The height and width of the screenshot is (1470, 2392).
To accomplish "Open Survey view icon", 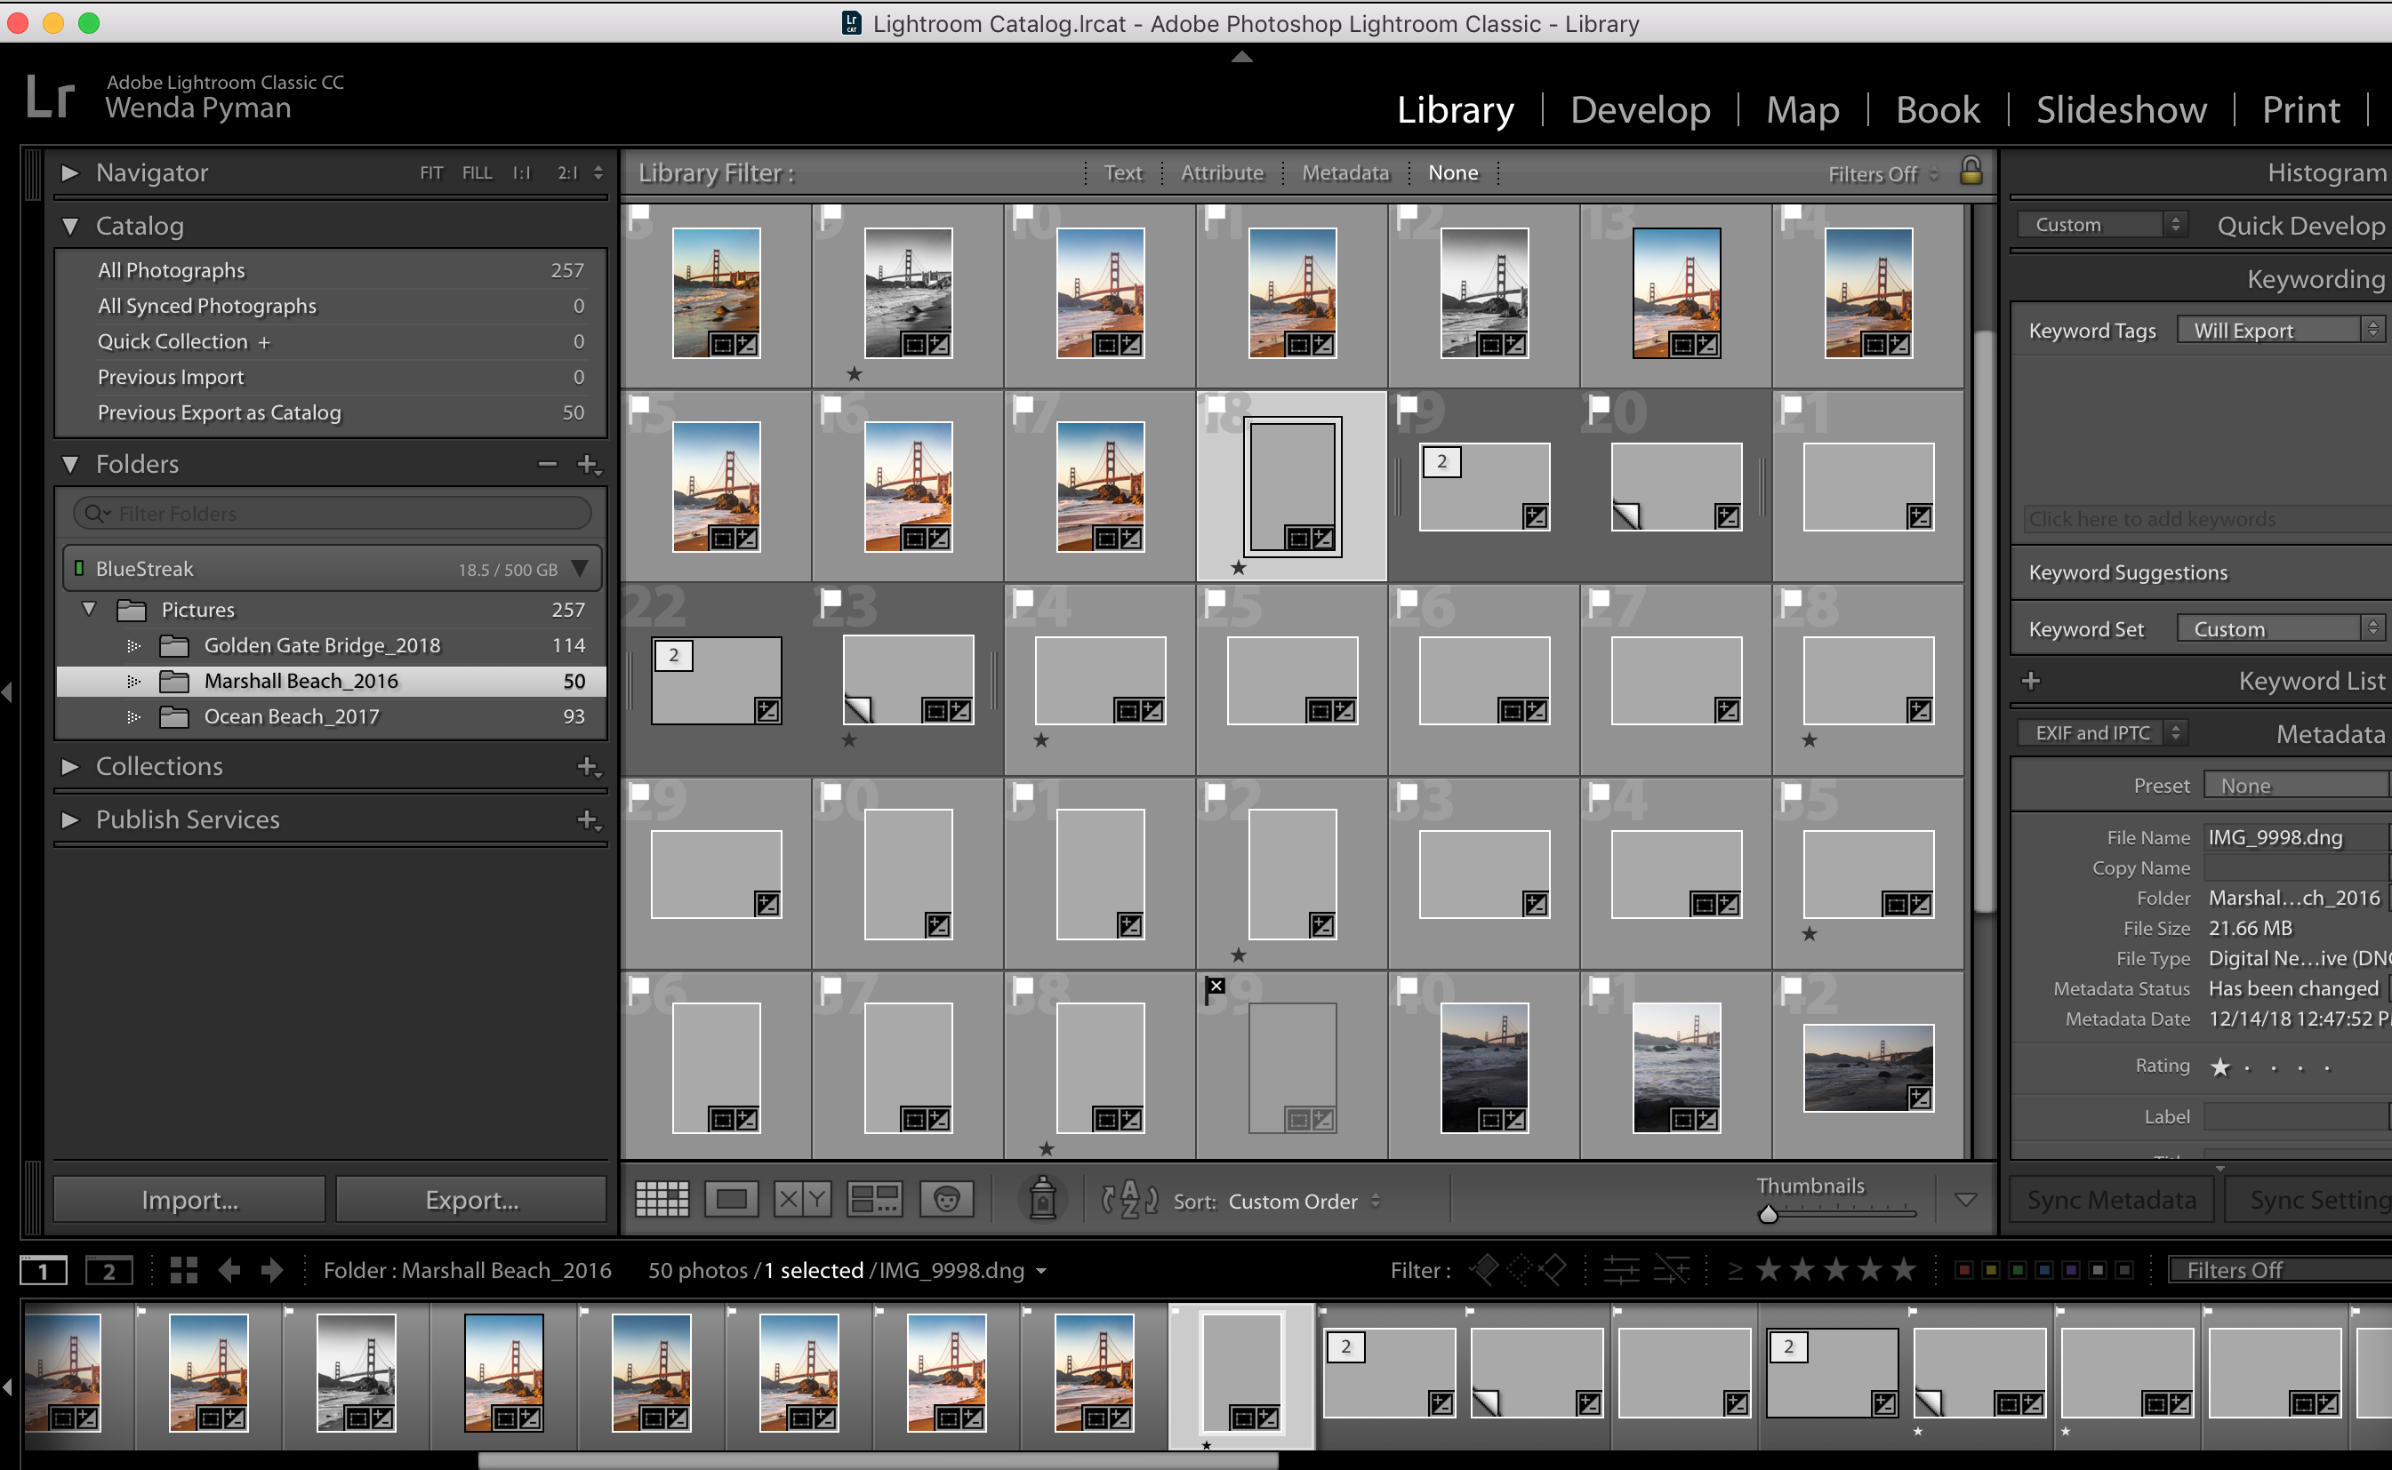I will (x=873, y=1199).
